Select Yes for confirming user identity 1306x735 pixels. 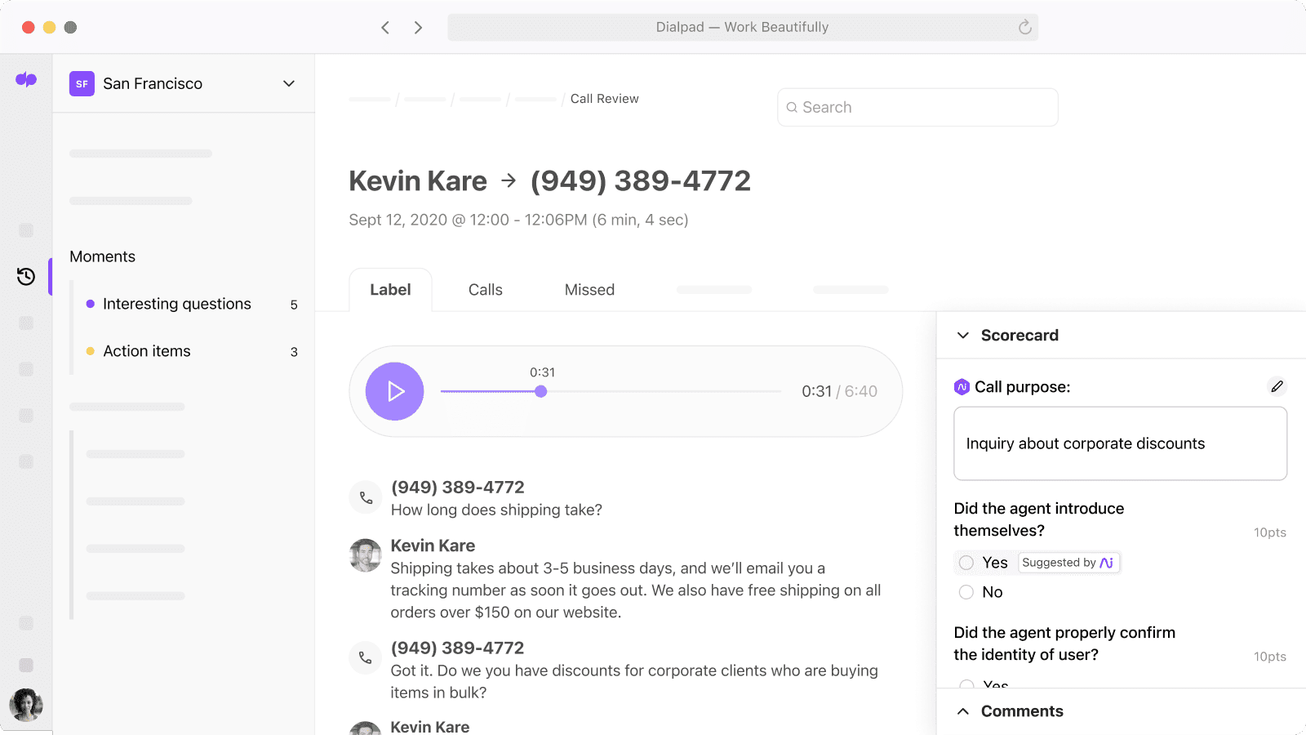click(967, 687)
